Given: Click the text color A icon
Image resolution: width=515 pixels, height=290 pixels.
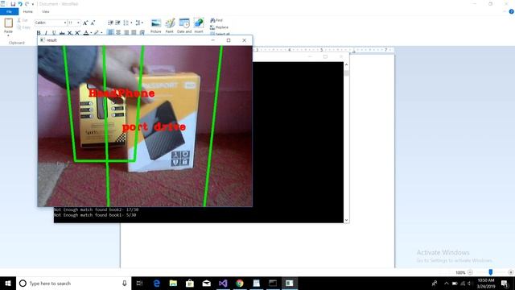Looking at the screenshot, I should 86,32.
